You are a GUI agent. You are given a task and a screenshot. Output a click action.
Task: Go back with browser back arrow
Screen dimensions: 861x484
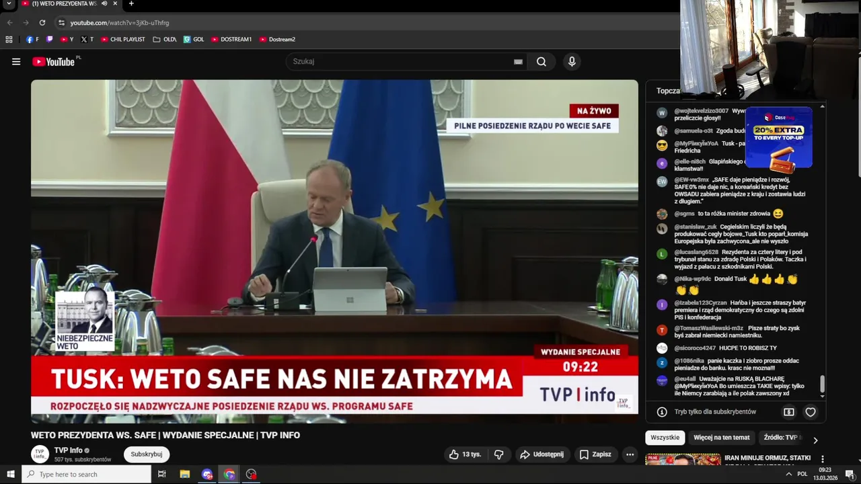click(x=9, y=23)
